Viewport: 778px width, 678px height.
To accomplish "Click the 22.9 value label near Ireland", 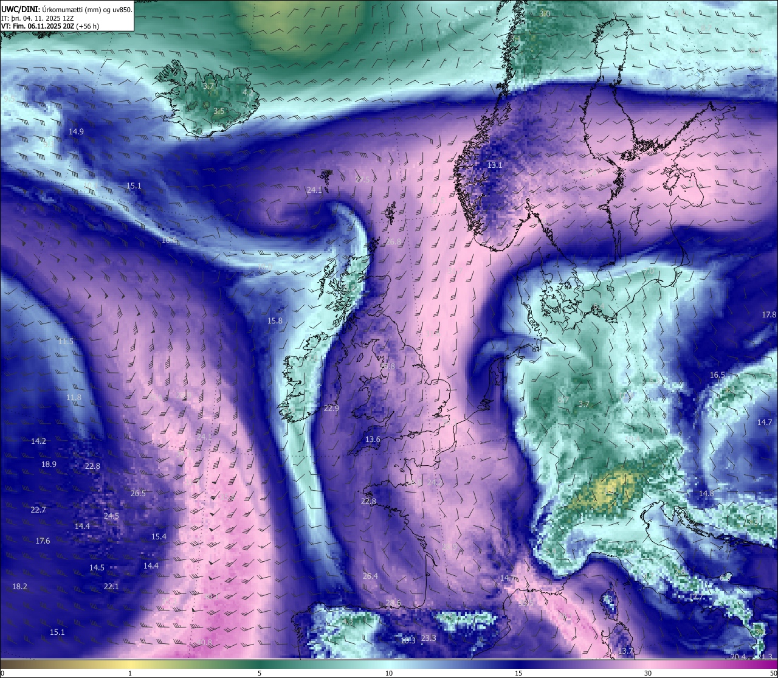I will [331, 409].
